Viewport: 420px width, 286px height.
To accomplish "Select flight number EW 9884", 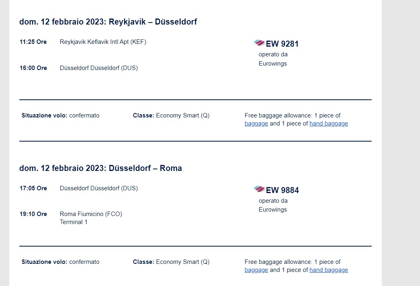I will (282, 190).
